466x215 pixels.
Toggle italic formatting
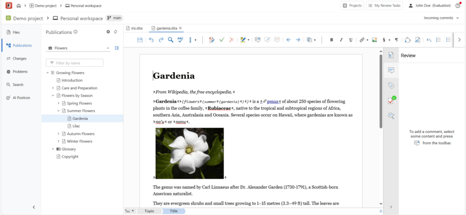341,40
